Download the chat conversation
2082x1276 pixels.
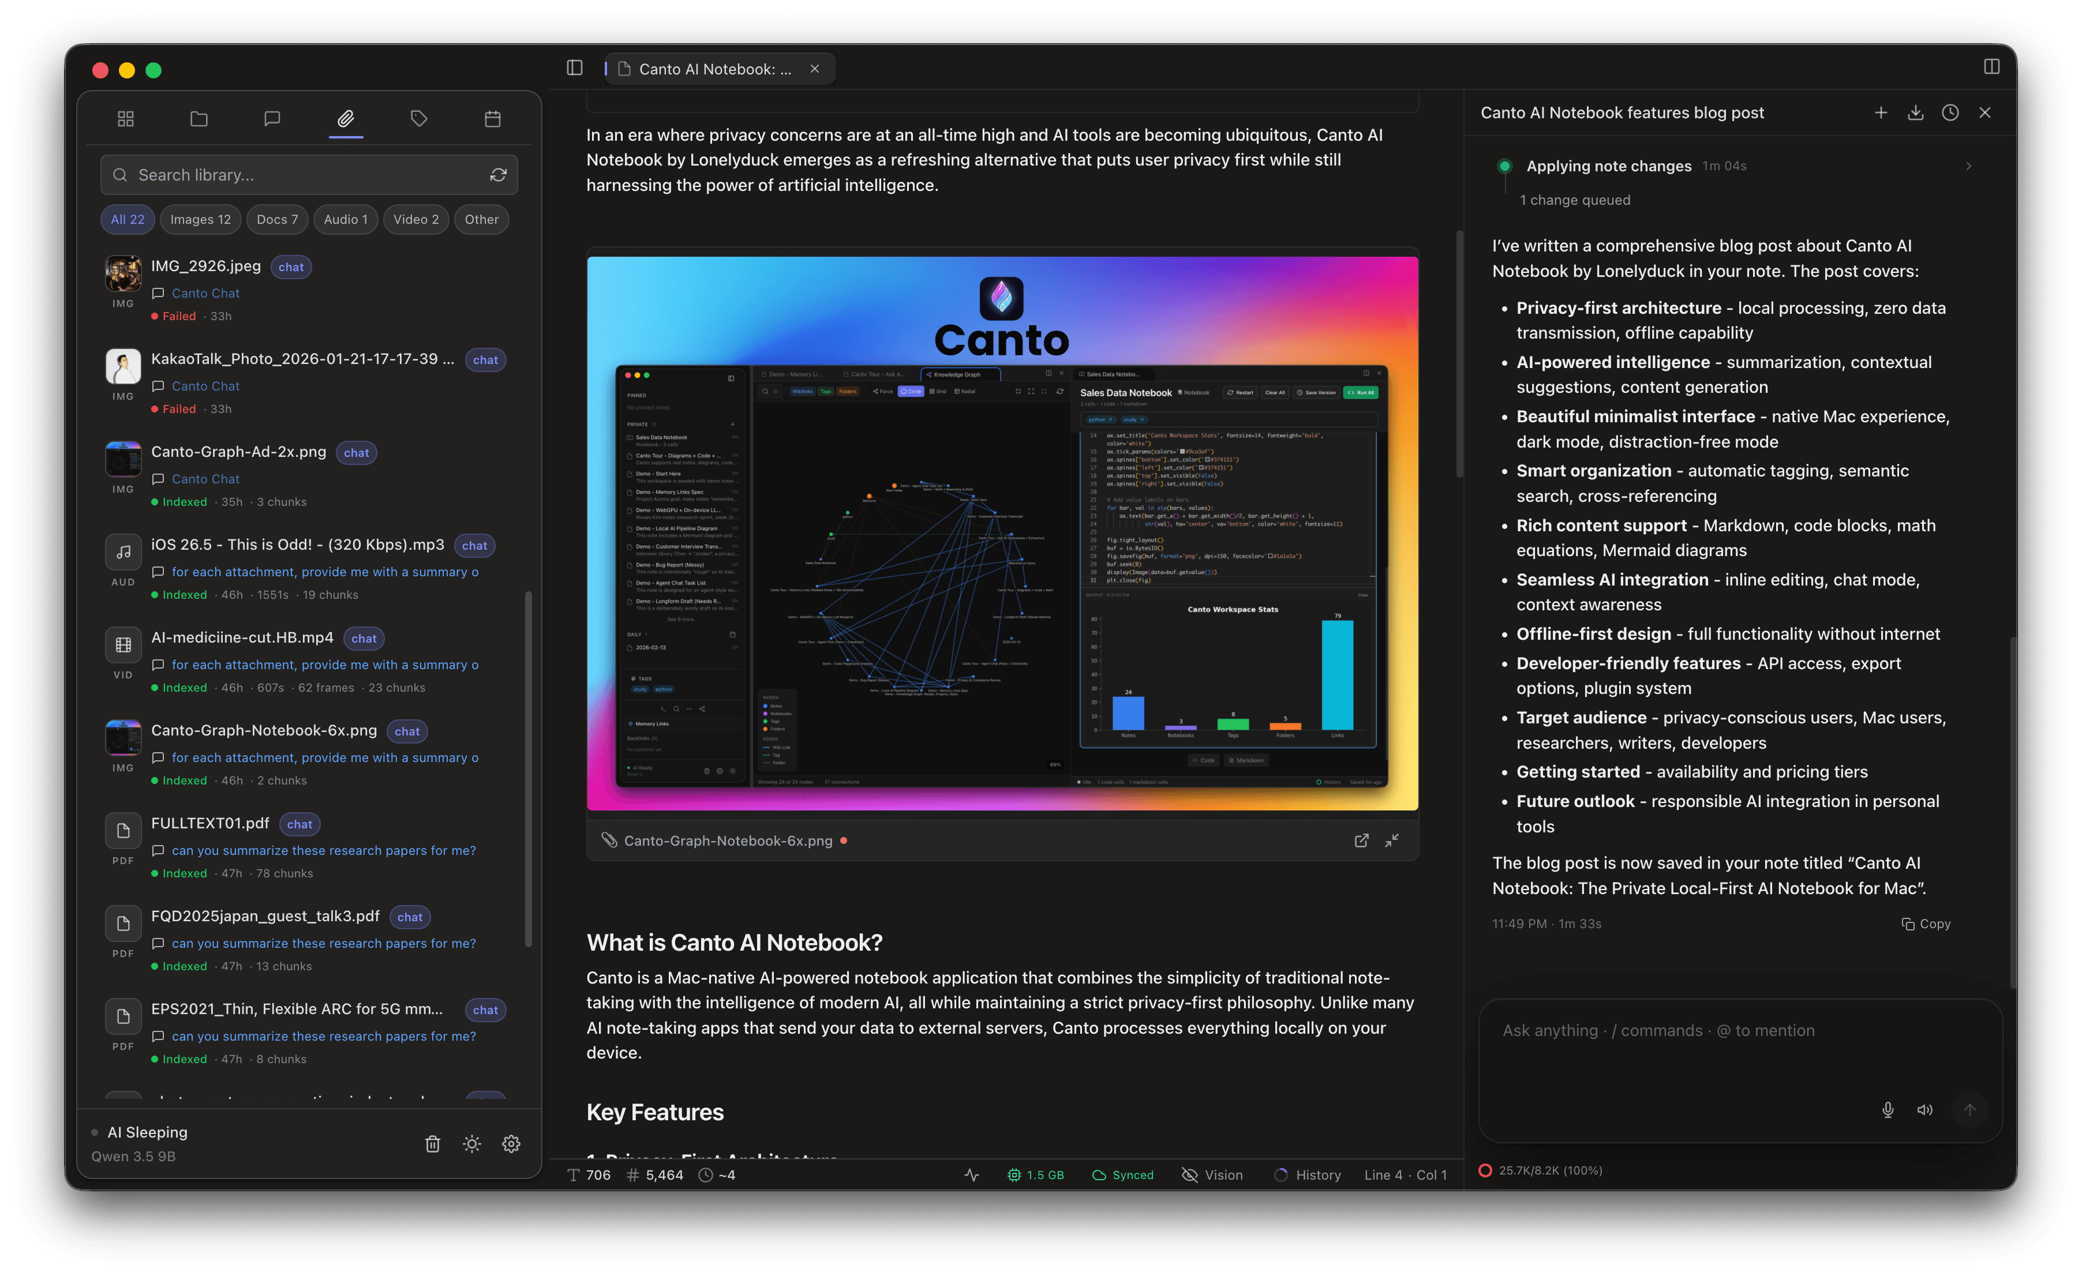1916,112
